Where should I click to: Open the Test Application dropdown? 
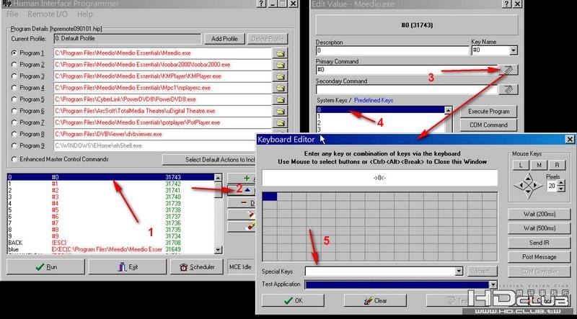[493, 285]
